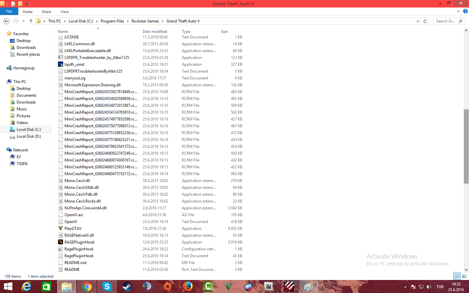Click the Search Grand Theft Auto V box
Image resolution: width=469 pixels, height=293 pixels.
pyautogui.click(x=448, y=21)
